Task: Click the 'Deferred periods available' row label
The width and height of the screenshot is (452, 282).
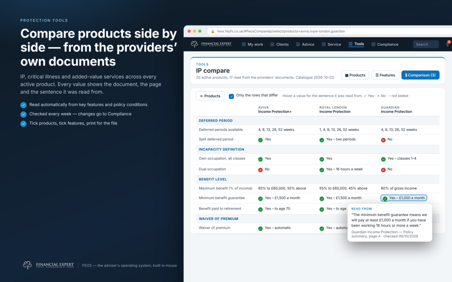Action: click(x=221, y=130)
